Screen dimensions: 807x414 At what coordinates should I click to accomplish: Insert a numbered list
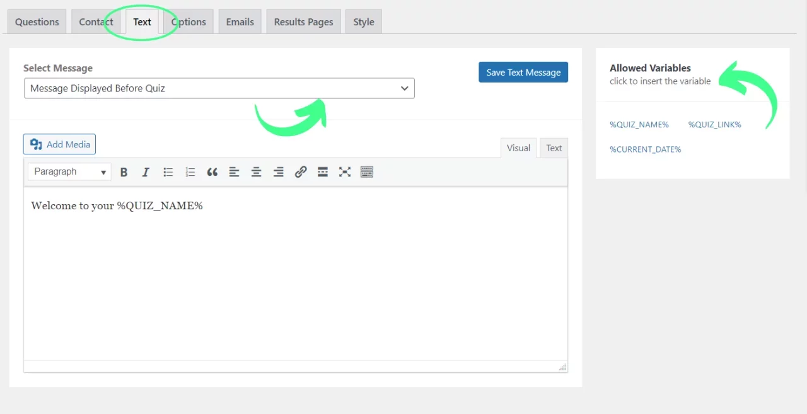tap(190, 172)
